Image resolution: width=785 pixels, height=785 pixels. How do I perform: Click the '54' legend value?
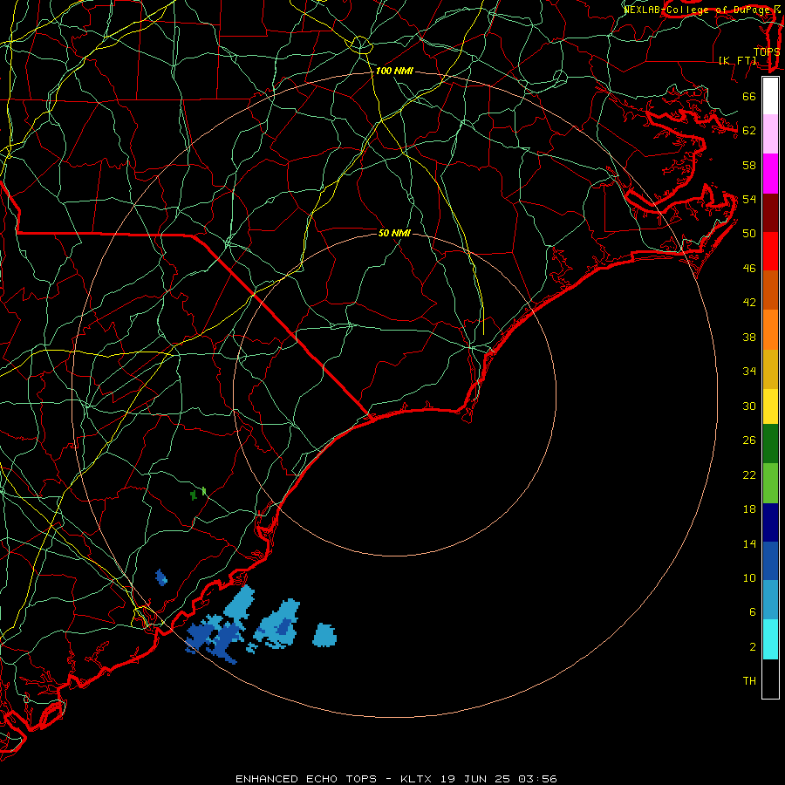pyautogui.click(x=749, y=199)
